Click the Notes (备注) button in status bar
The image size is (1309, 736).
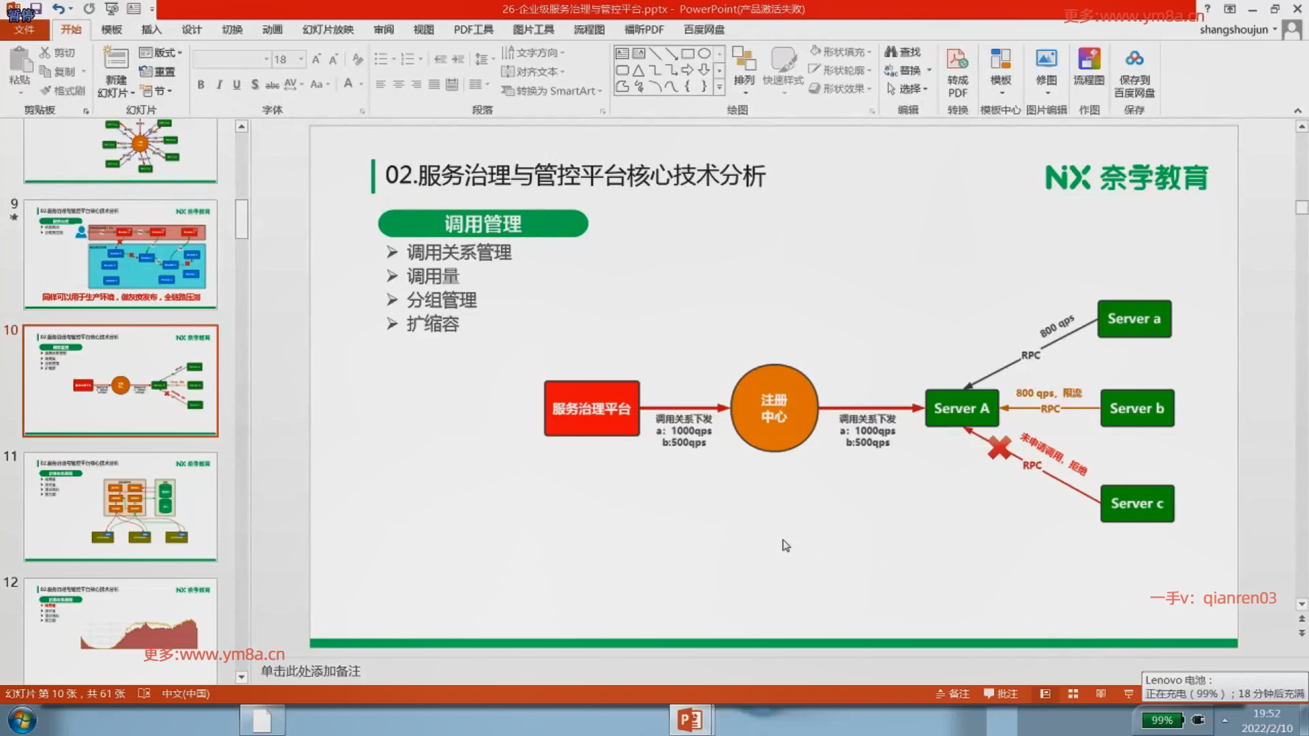pyautogui.click(x=952, y=694)
